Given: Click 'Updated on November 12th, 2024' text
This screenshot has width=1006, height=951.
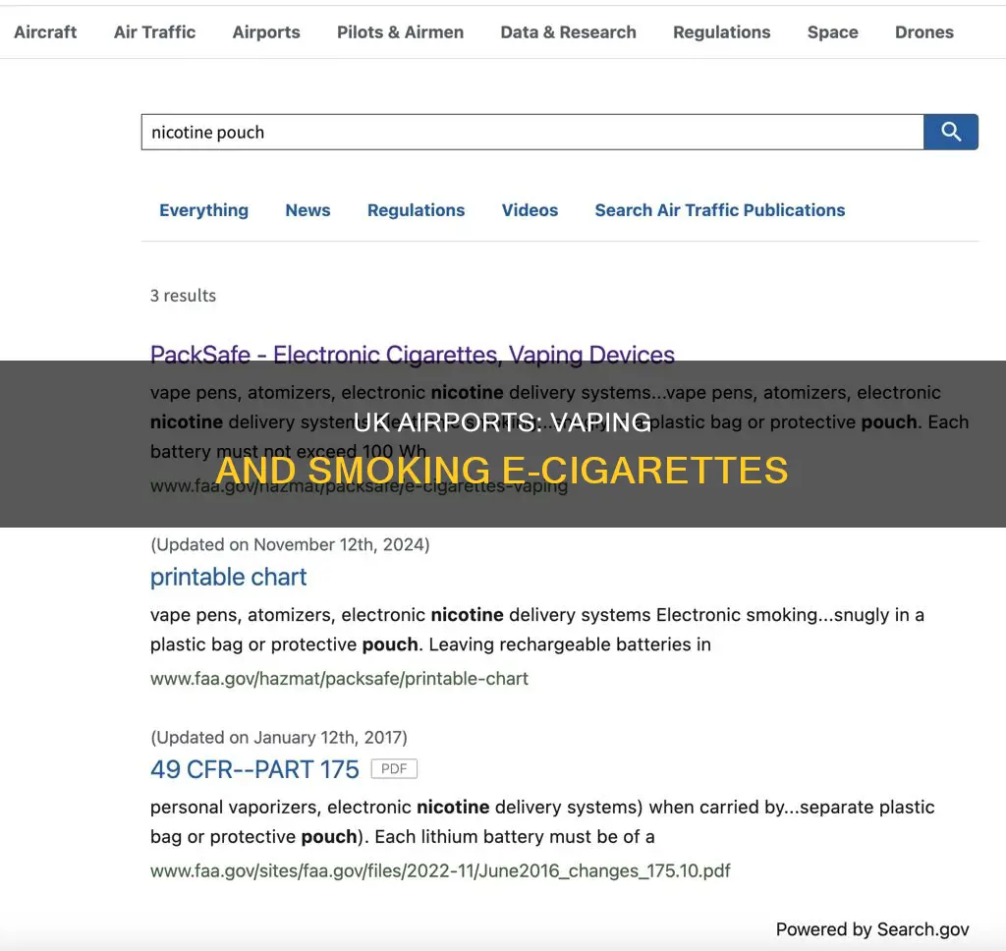Looking at the screenshot, I should tap(290, 545).
